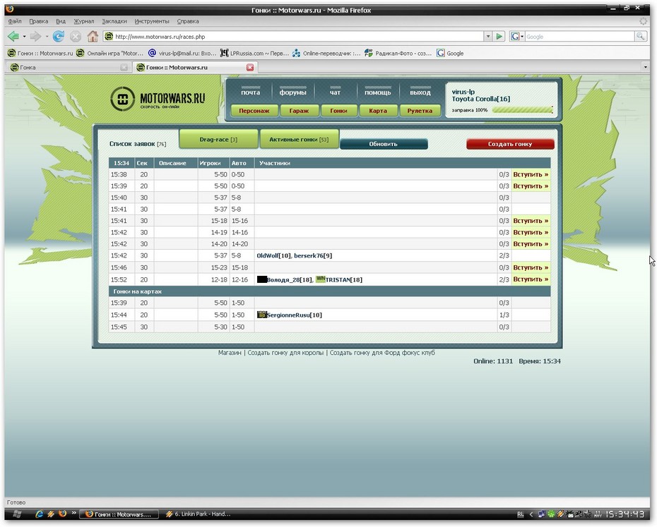Screen dimensions: 657x527
Task: Click the red Создать гонку button
Action: [510, 144]
